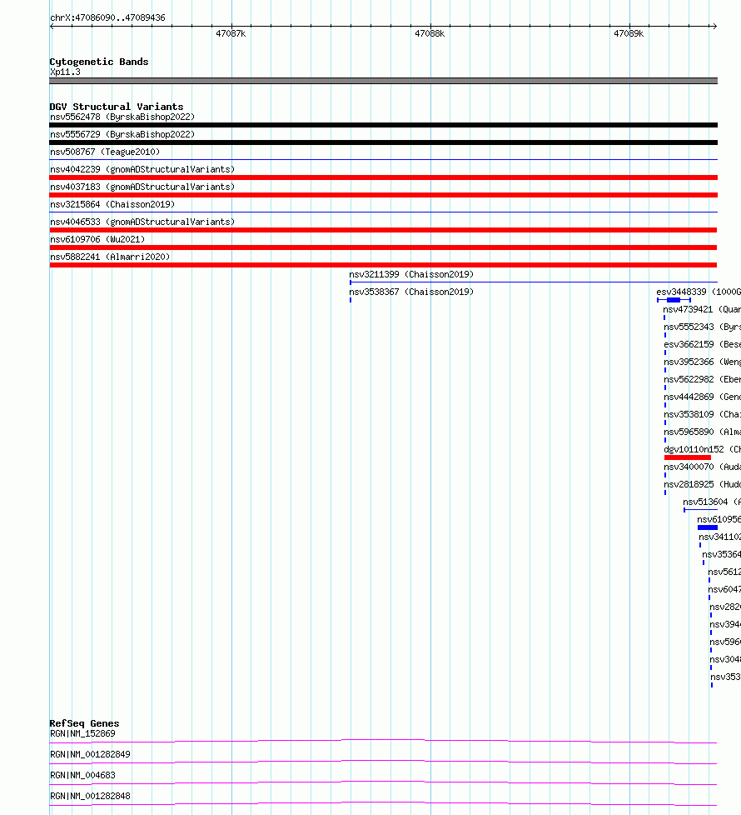Open the RGN|NM_152869 gene label
The width and height of the screenshot is (741, 815).
tap(82, 734)
